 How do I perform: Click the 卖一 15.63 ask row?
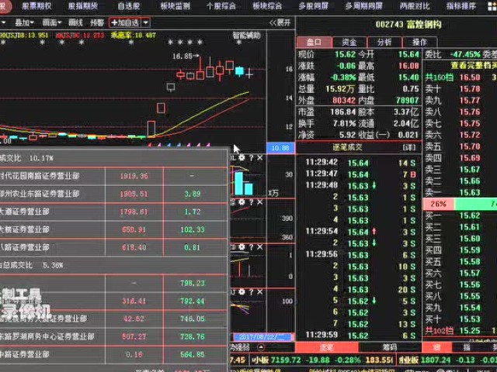click(x=461, y=193)
